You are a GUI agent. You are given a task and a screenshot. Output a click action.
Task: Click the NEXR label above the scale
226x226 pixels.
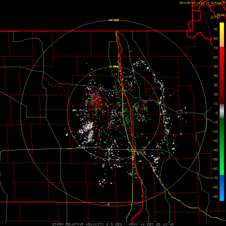click(x=221, y=15)
